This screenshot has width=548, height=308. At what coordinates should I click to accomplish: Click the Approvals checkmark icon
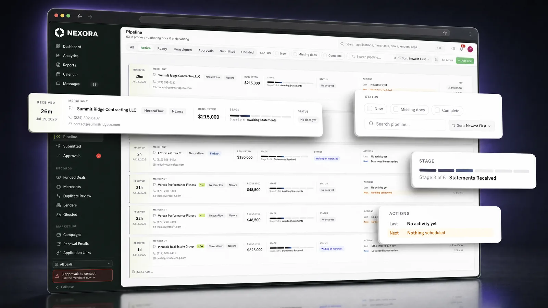[58, 156]
